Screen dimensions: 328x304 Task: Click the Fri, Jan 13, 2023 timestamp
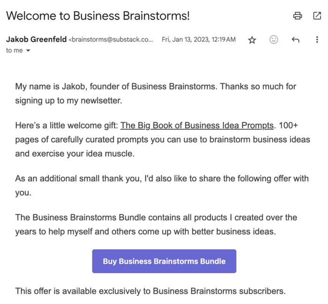pos(199,39)
